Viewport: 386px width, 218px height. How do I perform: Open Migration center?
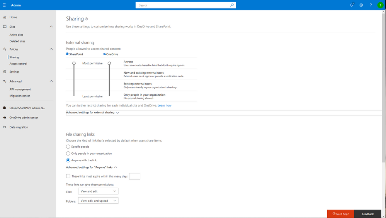(20, 96)
